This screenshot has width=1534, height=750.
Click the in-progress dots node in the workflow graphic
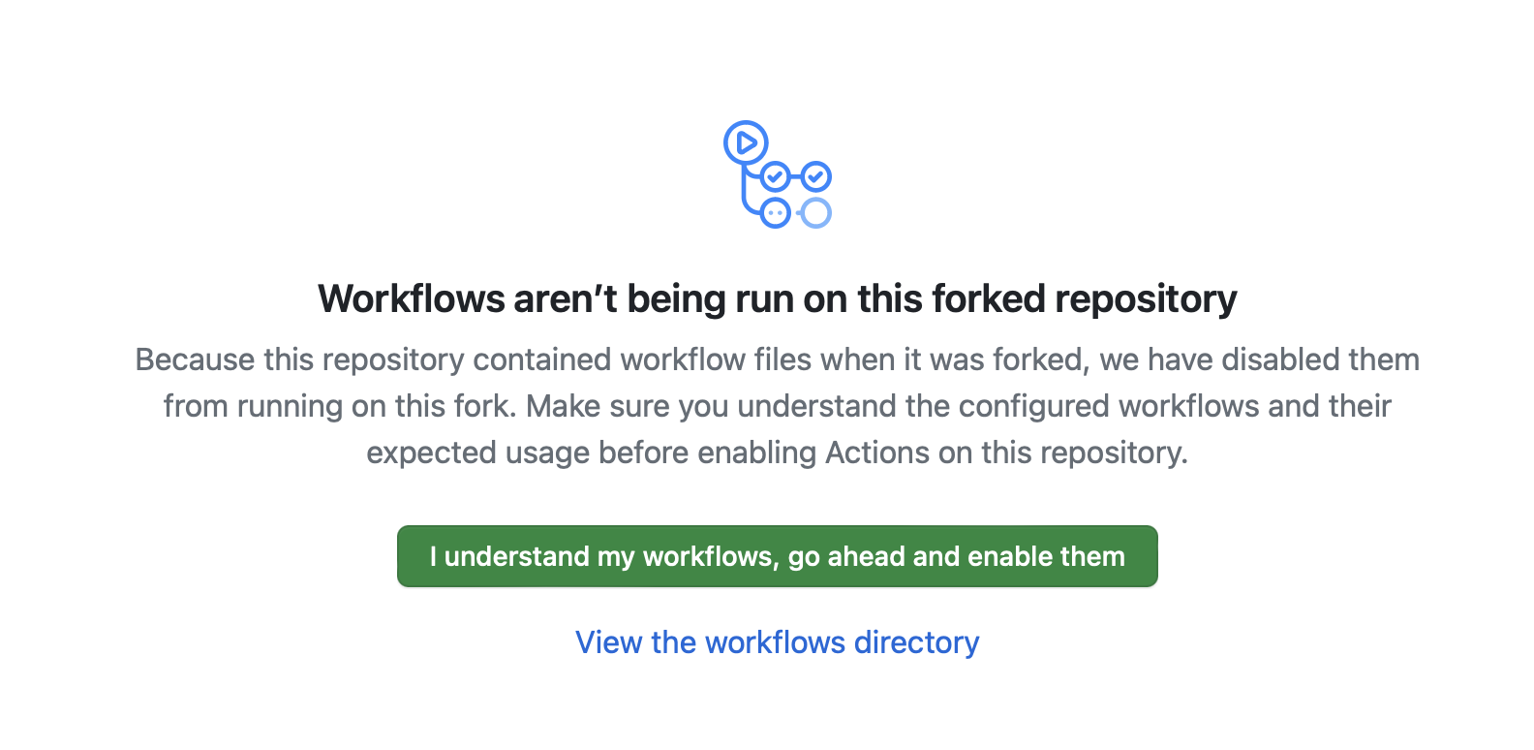point(775,212)
